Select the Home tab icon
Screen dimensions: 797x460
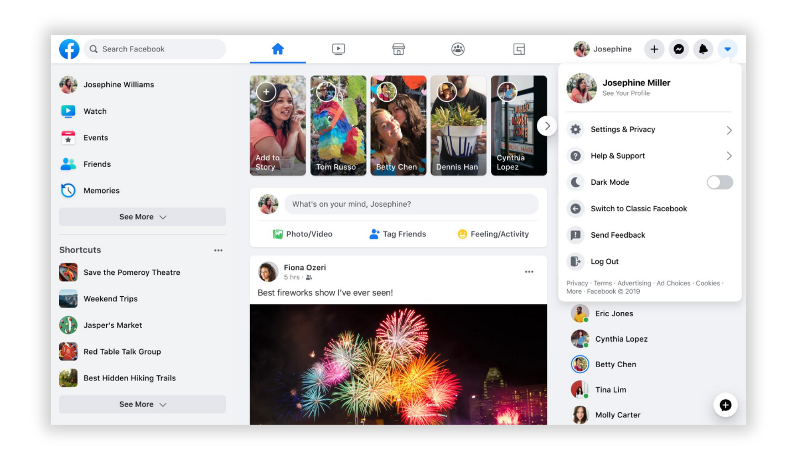click(278, 49)
